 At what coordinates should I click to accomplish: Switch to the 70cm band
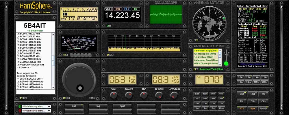pyautogui.click(x=221, y=108)
